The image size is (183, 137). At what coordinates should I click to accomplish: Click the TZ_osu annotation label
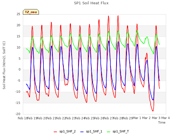(x=31, y=12)
